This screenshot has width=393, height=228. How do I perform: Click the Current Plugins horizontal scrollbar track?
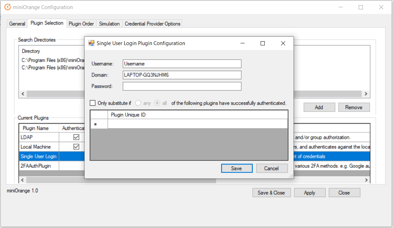coord(289,180)
